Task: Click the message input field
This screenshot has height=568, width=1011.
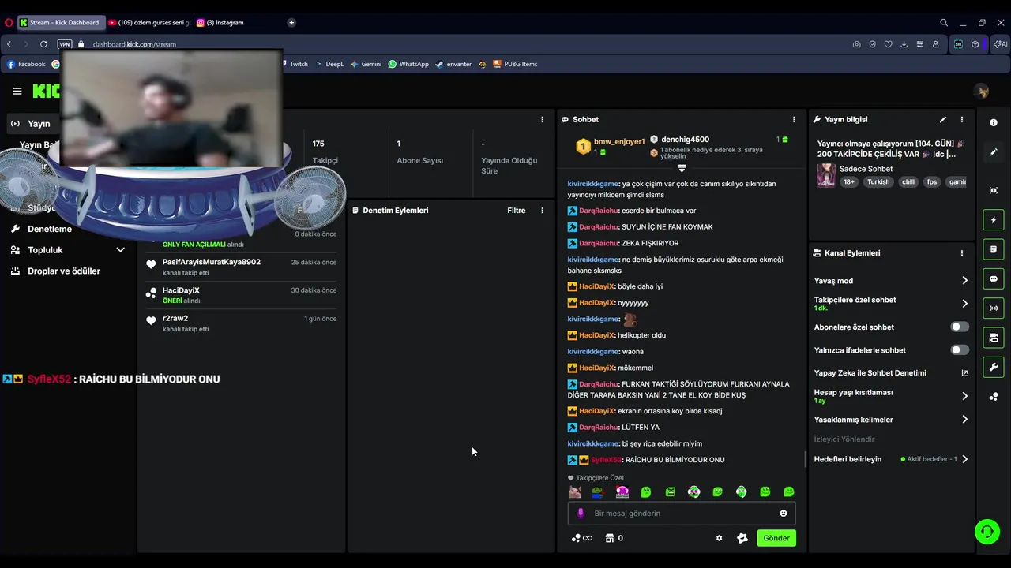Action: 682,513
